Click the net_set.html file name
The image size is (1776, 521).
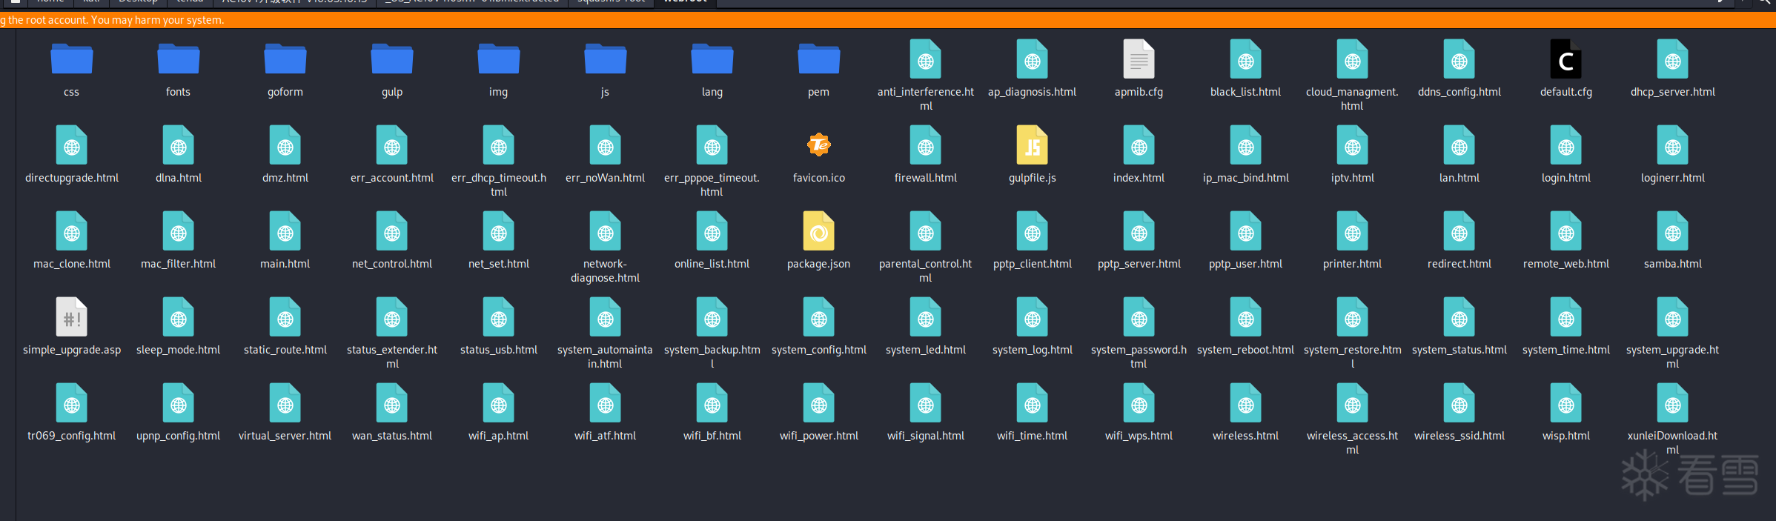point(498,264)
